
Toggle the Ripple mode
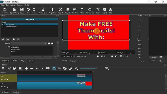click(65, 68)
